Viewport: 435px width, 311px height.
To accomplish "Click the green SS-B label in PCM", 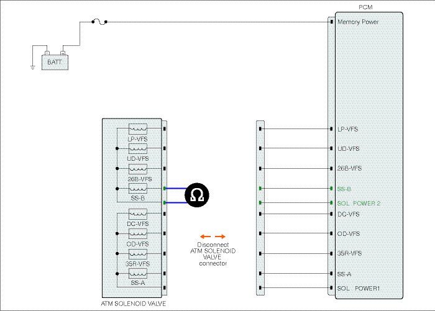I will point(344,189).
